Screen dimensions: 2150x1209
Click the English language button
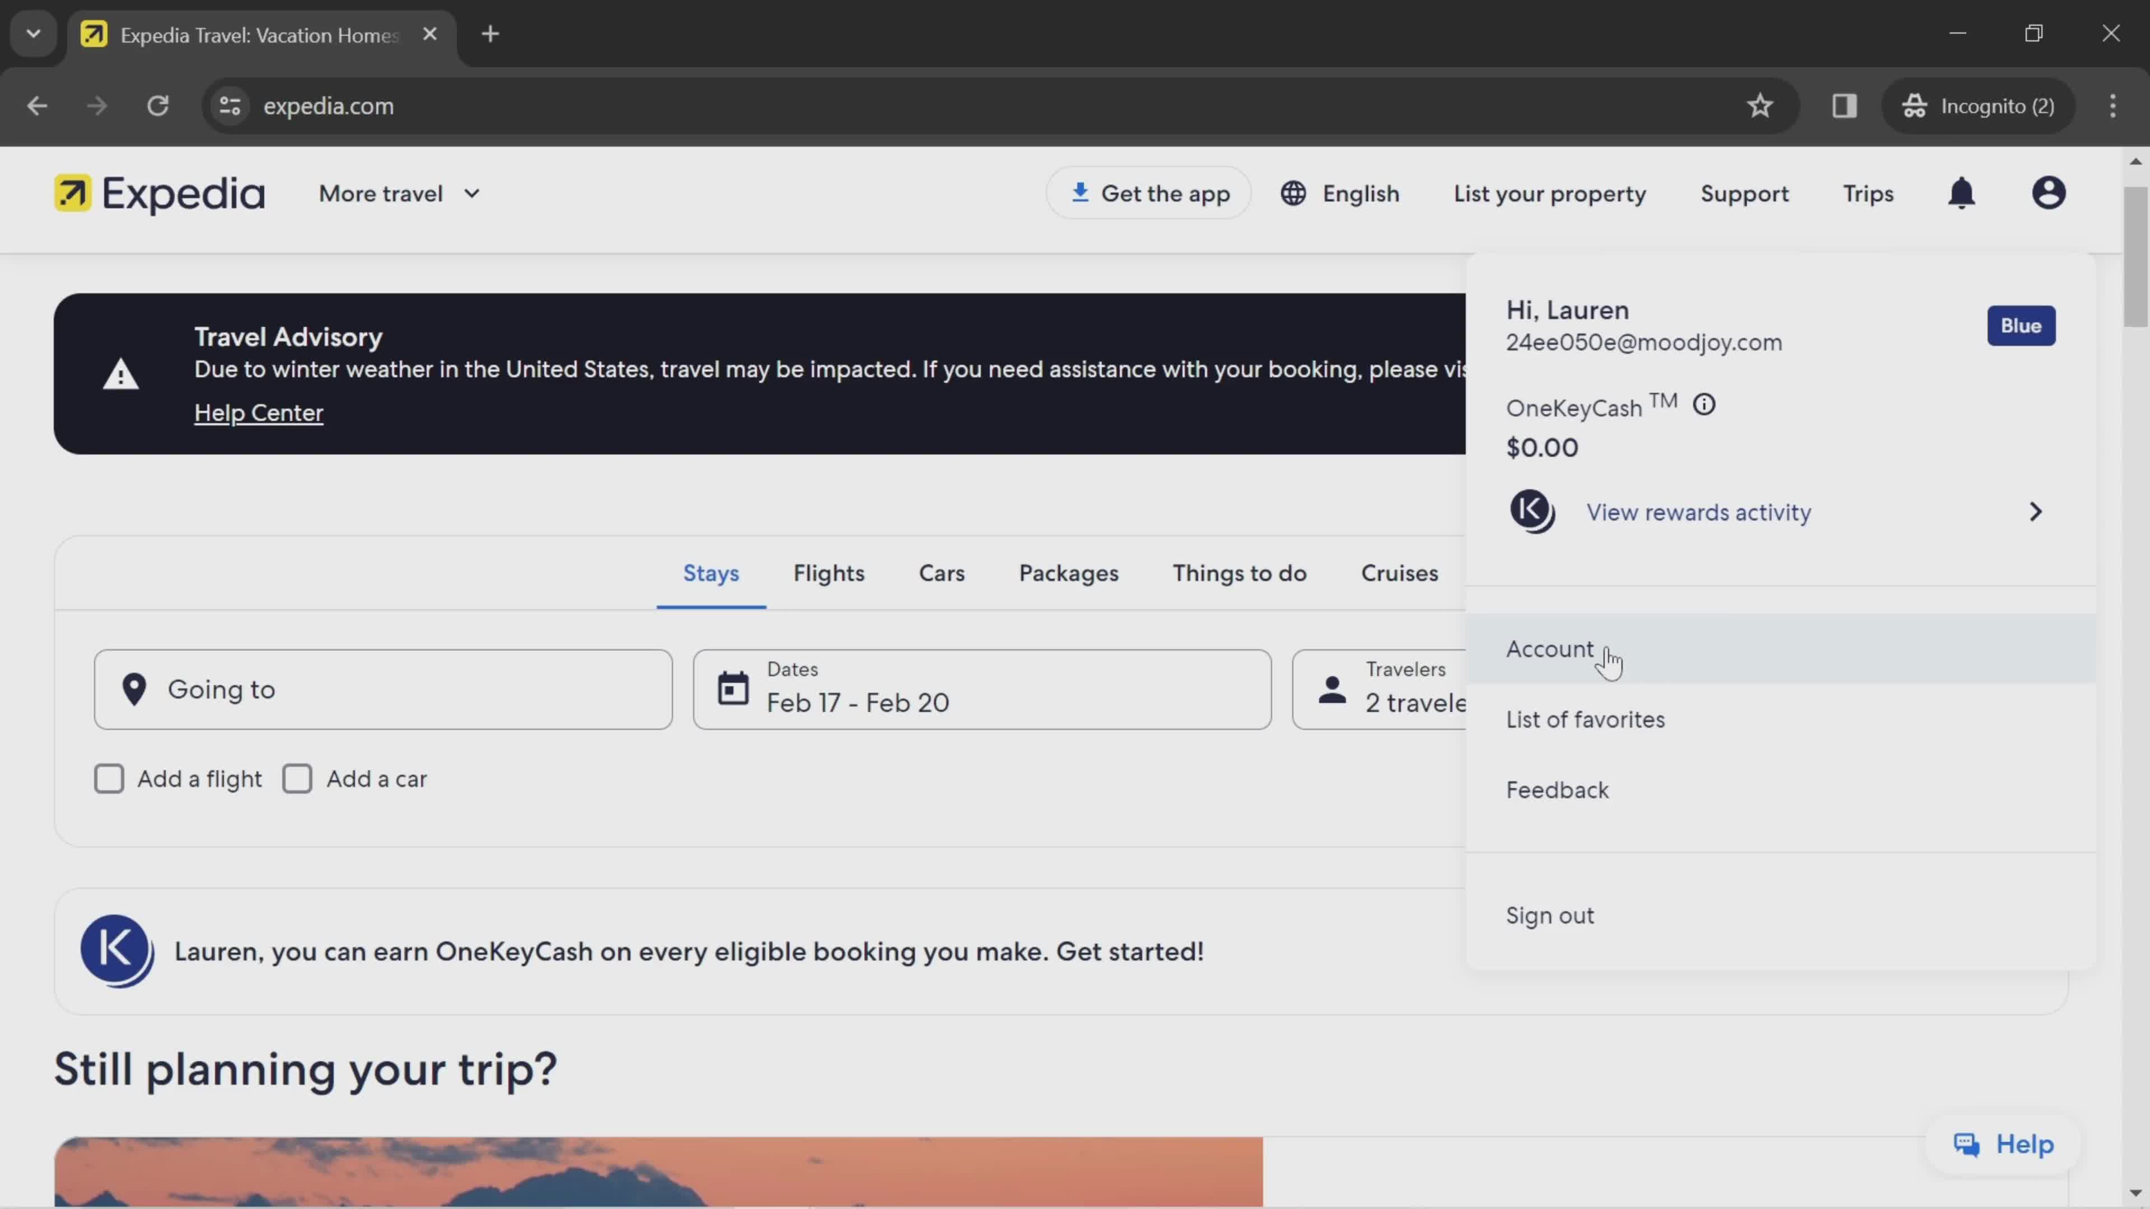click(x=1340, y=194)
